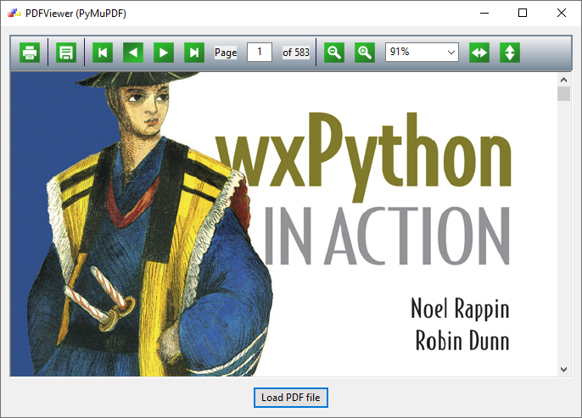Go to the previous page
This screenshot has height=418, width=582.
click(133, 53)
